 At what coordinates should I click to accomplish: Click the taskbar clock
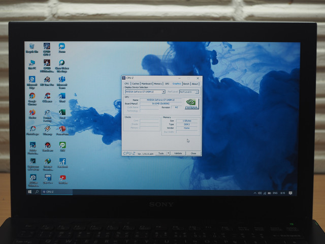point(283,193)
